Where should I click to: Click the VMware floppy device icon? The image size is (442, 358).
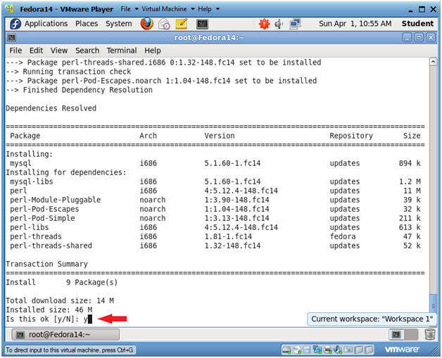click(x=306, y=350)
